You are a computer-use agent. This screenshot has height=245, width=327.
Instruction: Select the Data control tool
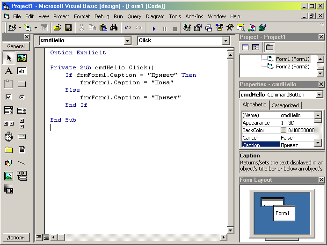(x=22, y=176)
